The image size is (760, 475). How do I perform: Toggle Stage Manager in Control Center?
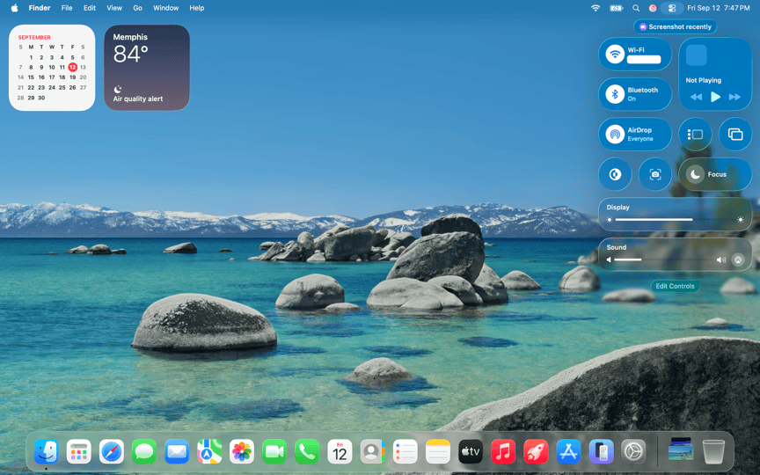pos(695,135)
